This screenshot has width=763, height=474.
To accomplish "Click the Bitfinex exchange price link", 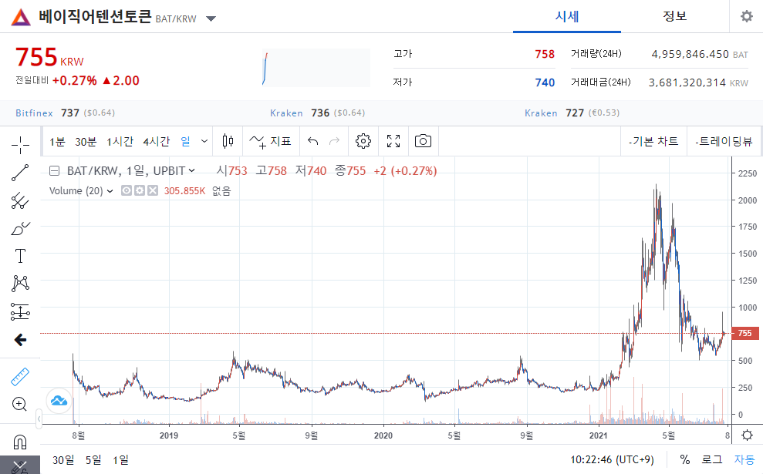I will 66,113.
